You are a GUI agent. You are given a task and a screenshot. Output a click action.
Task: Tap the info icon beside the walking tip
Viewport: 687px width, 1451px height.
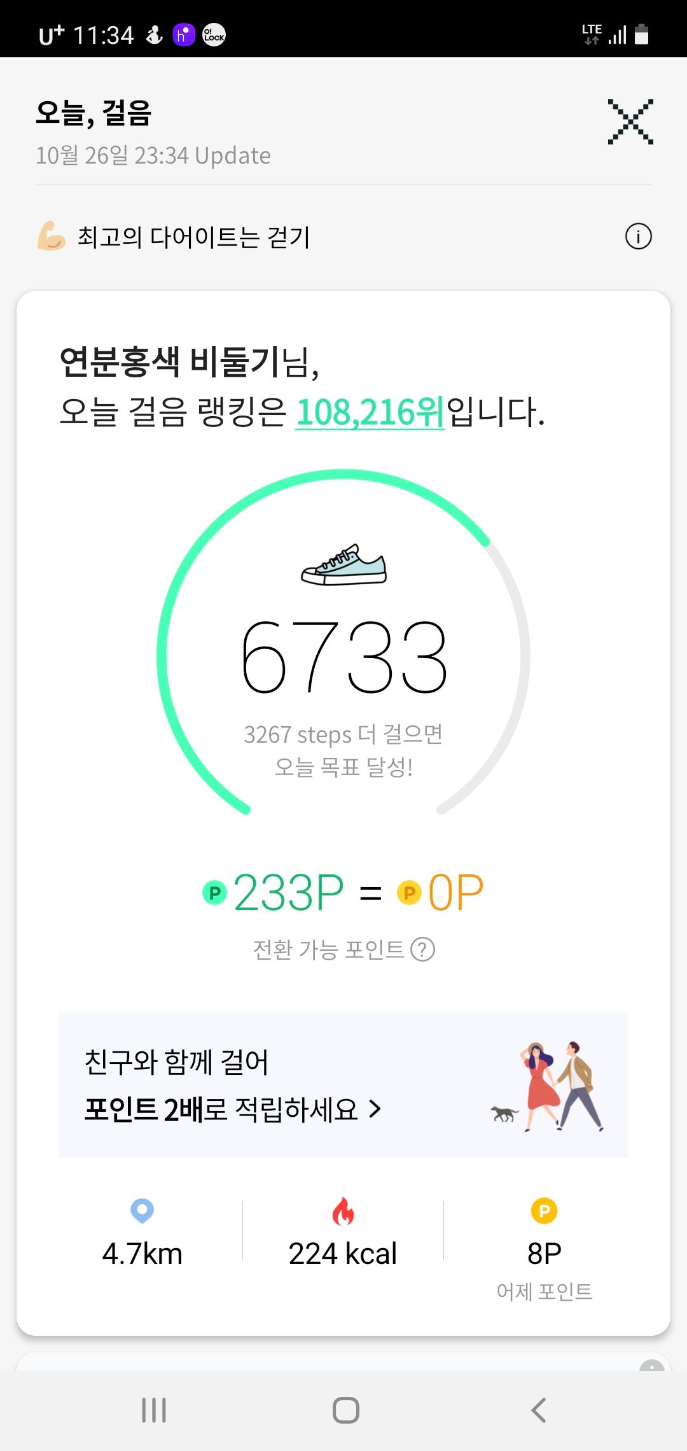(x=638, y=237)
